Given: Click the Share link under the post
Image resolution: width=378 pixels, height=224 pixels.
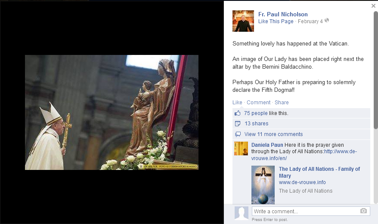Looking at the screenshot, I should [282, 103].
